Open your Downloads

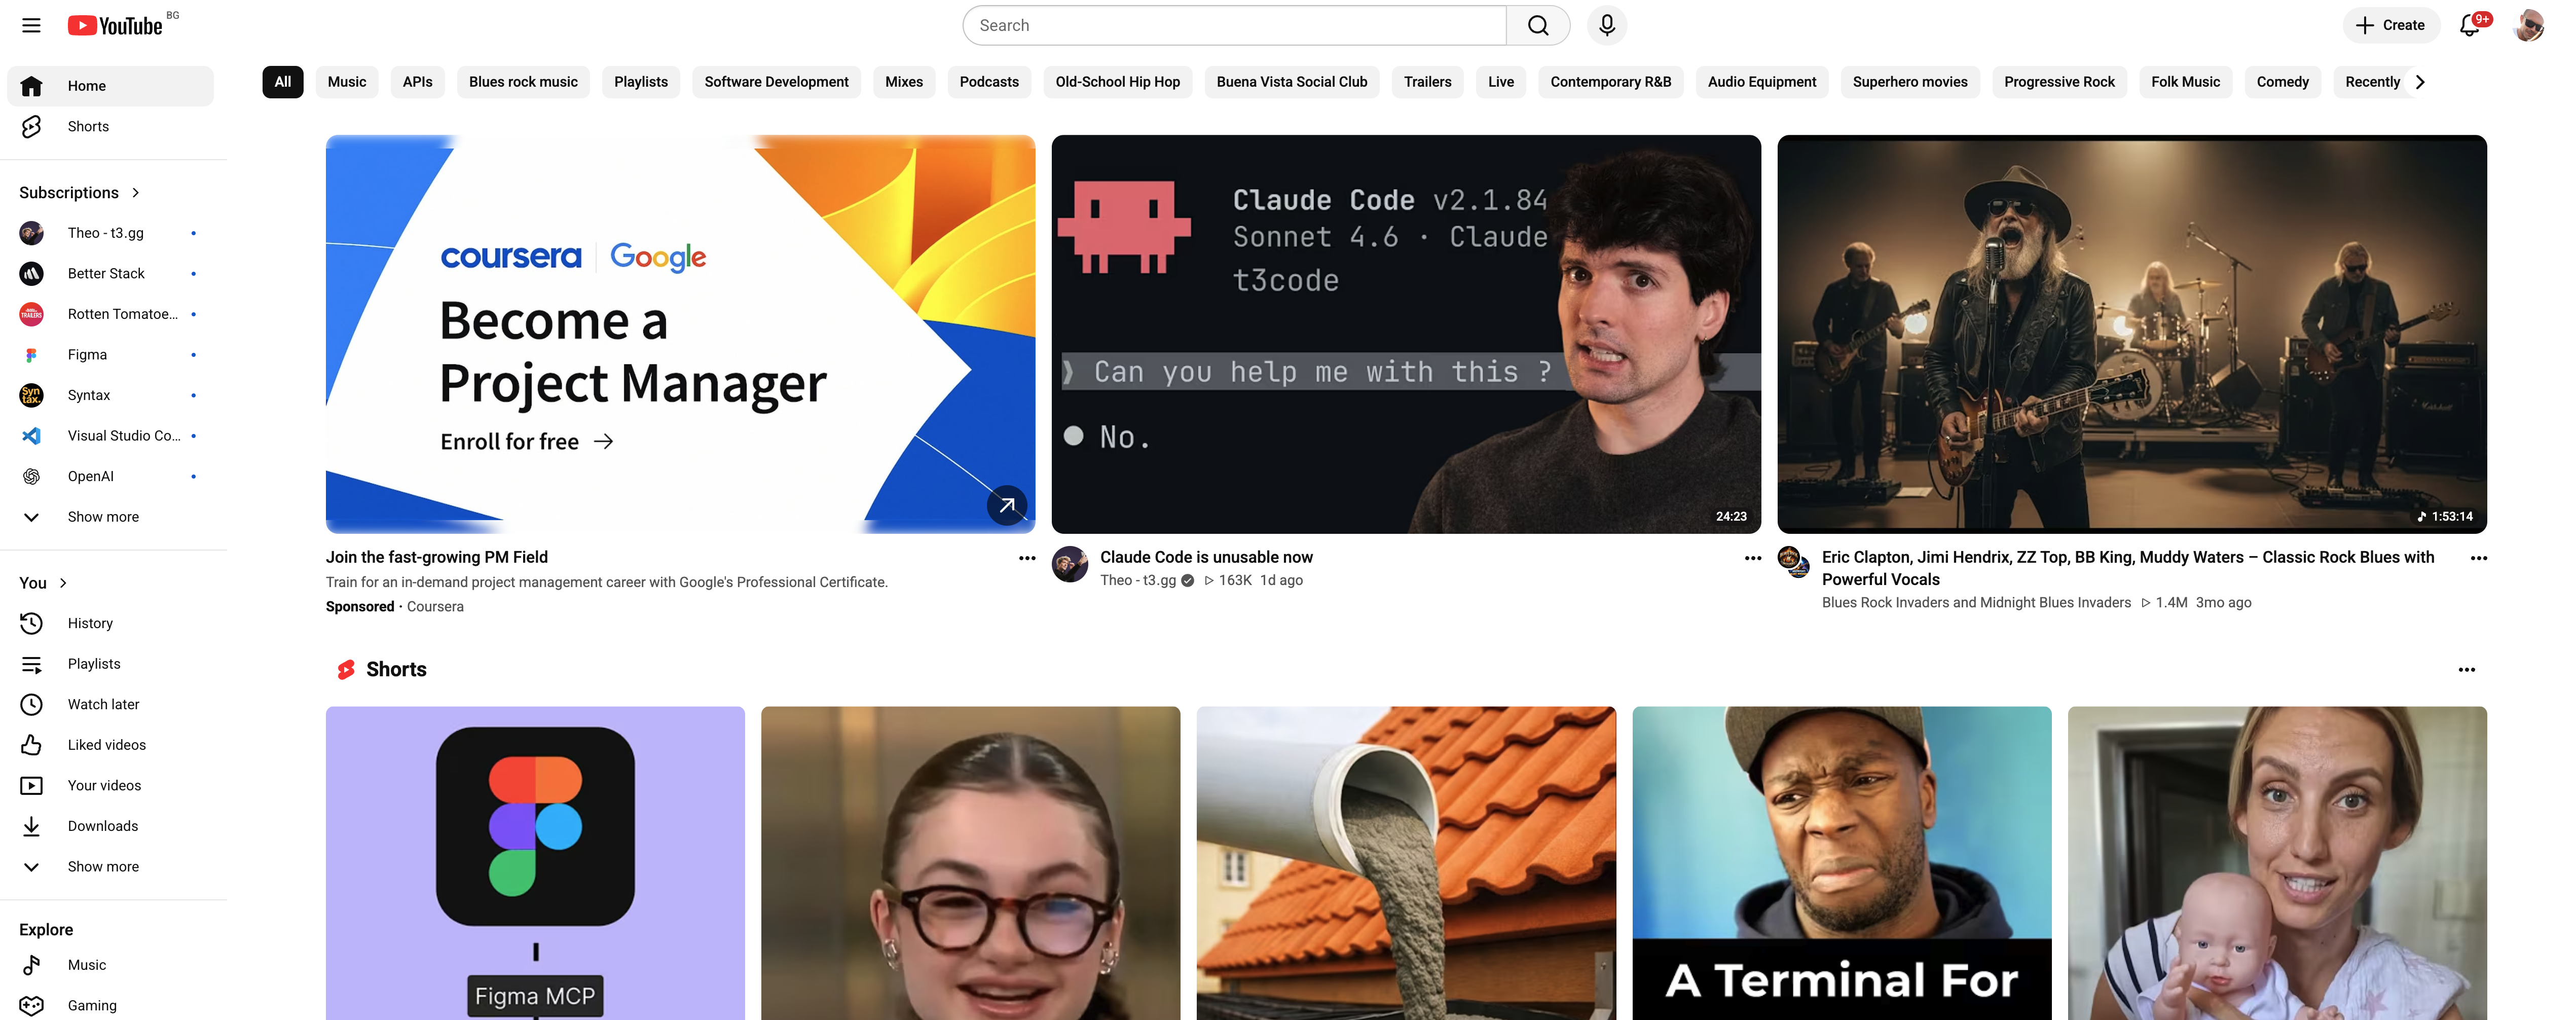pyautogui.click(x=102, y=826)
